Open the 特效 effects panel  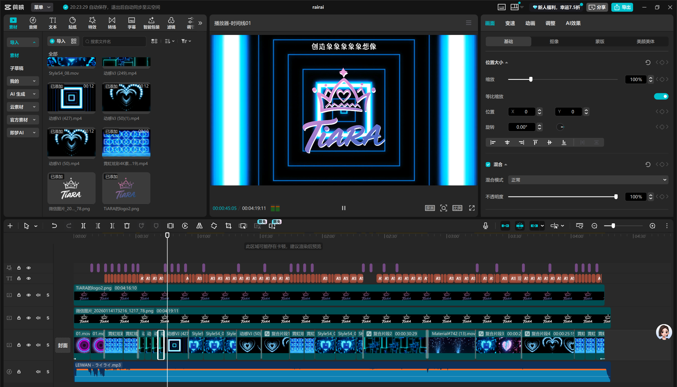(x=92, y=23)
